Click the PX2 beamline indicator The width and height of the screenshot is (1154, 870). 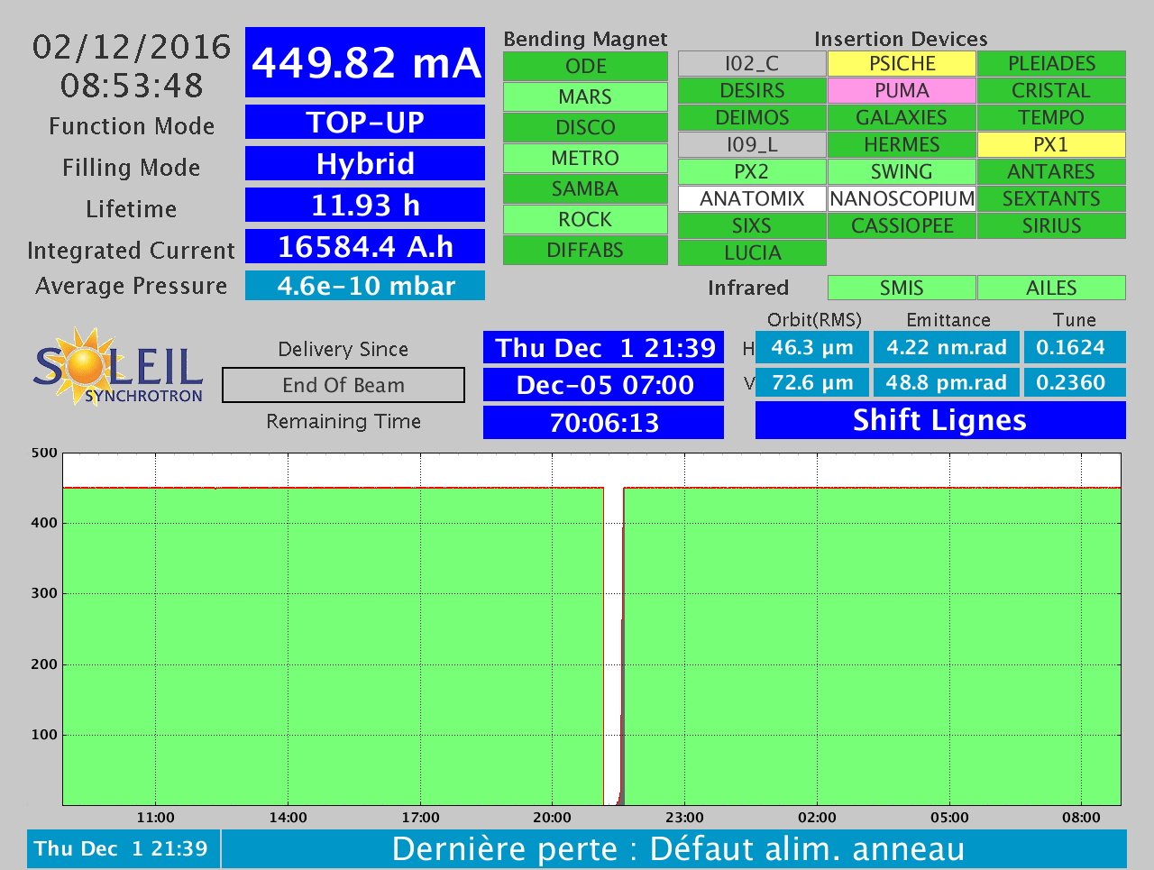[x=752, y=171]
